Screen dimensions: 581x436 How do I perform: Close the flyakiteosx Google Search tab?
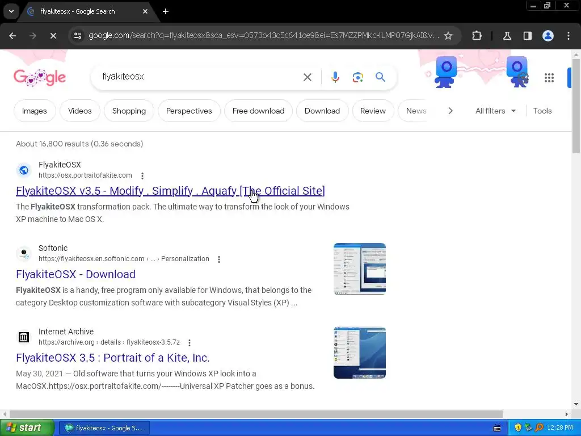pos(145,11)
